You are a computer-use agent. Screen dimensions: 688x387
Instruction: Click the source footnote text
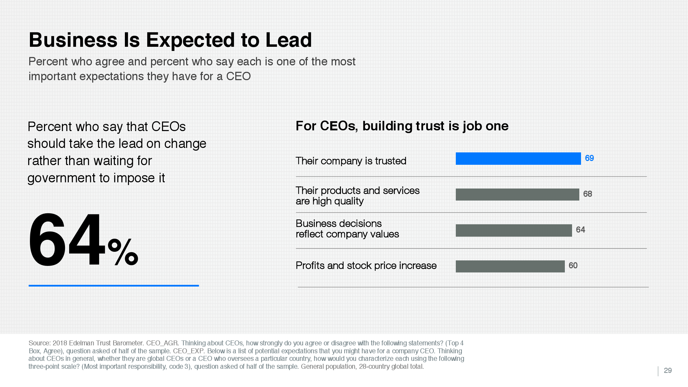pyautogui.click(x=246, y=355)
